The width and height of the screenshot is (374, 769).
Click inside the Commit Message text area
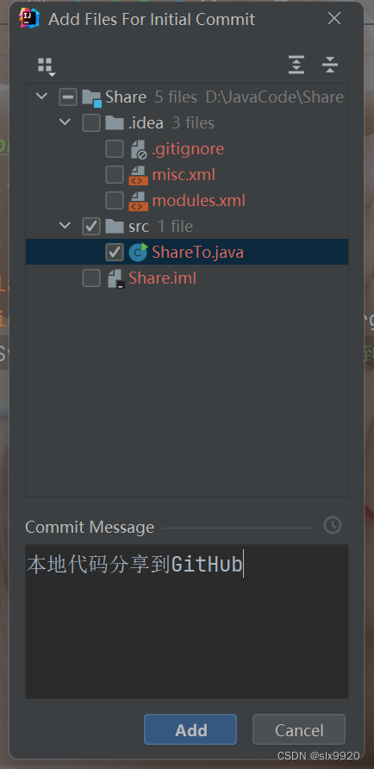coord(187,622)
